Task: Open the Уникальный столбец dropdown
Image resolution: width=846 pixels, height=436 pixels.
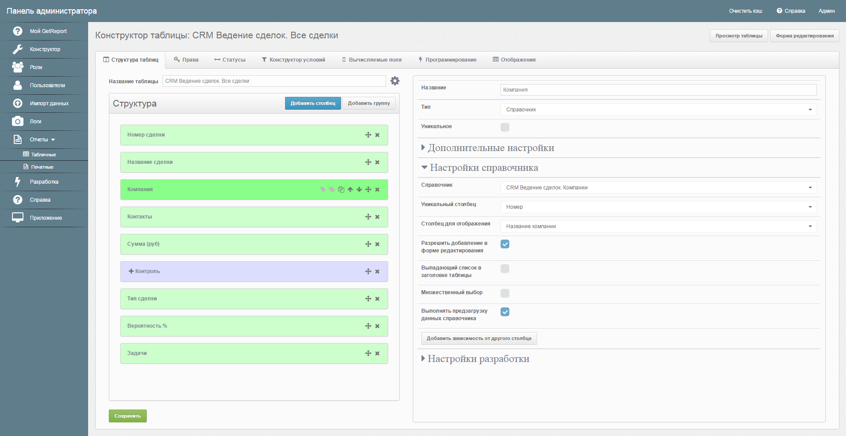Action: 658,207
